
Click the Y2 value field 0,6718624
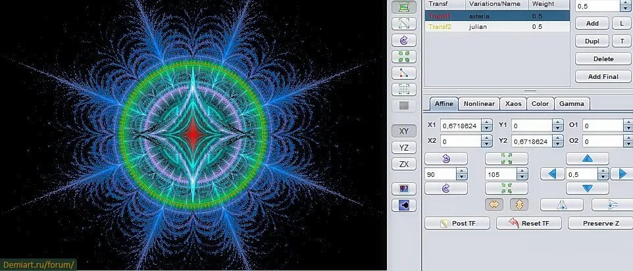532,141
